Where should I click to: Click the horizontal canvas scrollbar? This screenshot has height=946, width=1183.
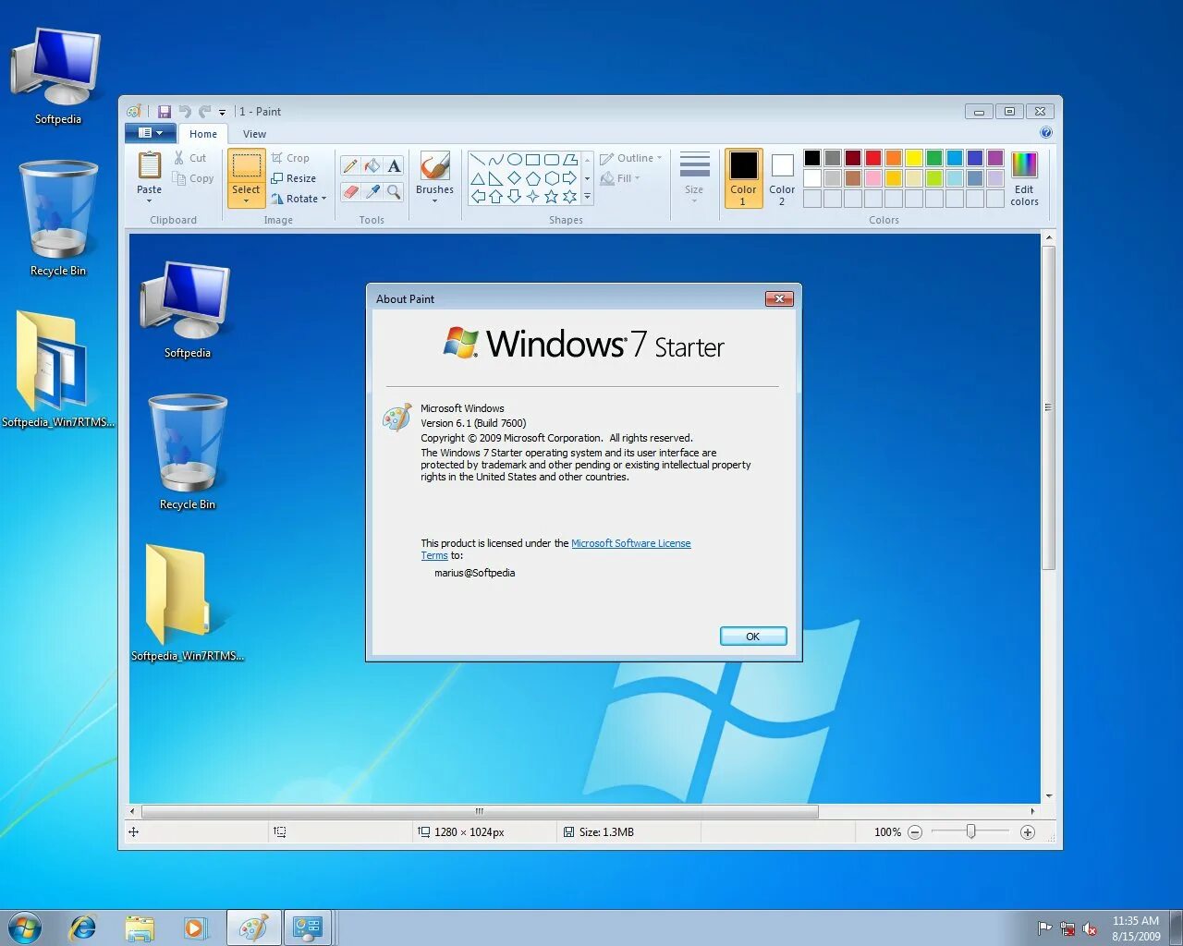pyautogui.click(x=480, y=812)
